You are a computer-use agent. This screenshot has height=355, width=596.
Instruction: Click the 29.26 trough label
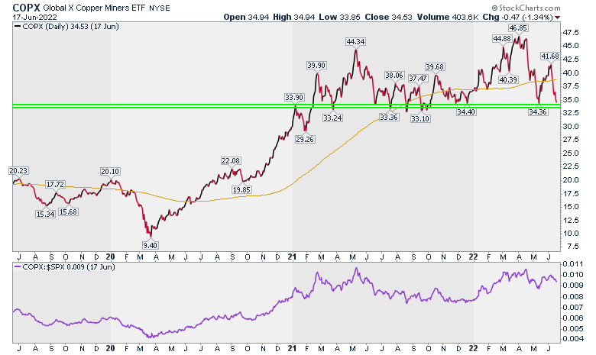click(x=305, y=140)
